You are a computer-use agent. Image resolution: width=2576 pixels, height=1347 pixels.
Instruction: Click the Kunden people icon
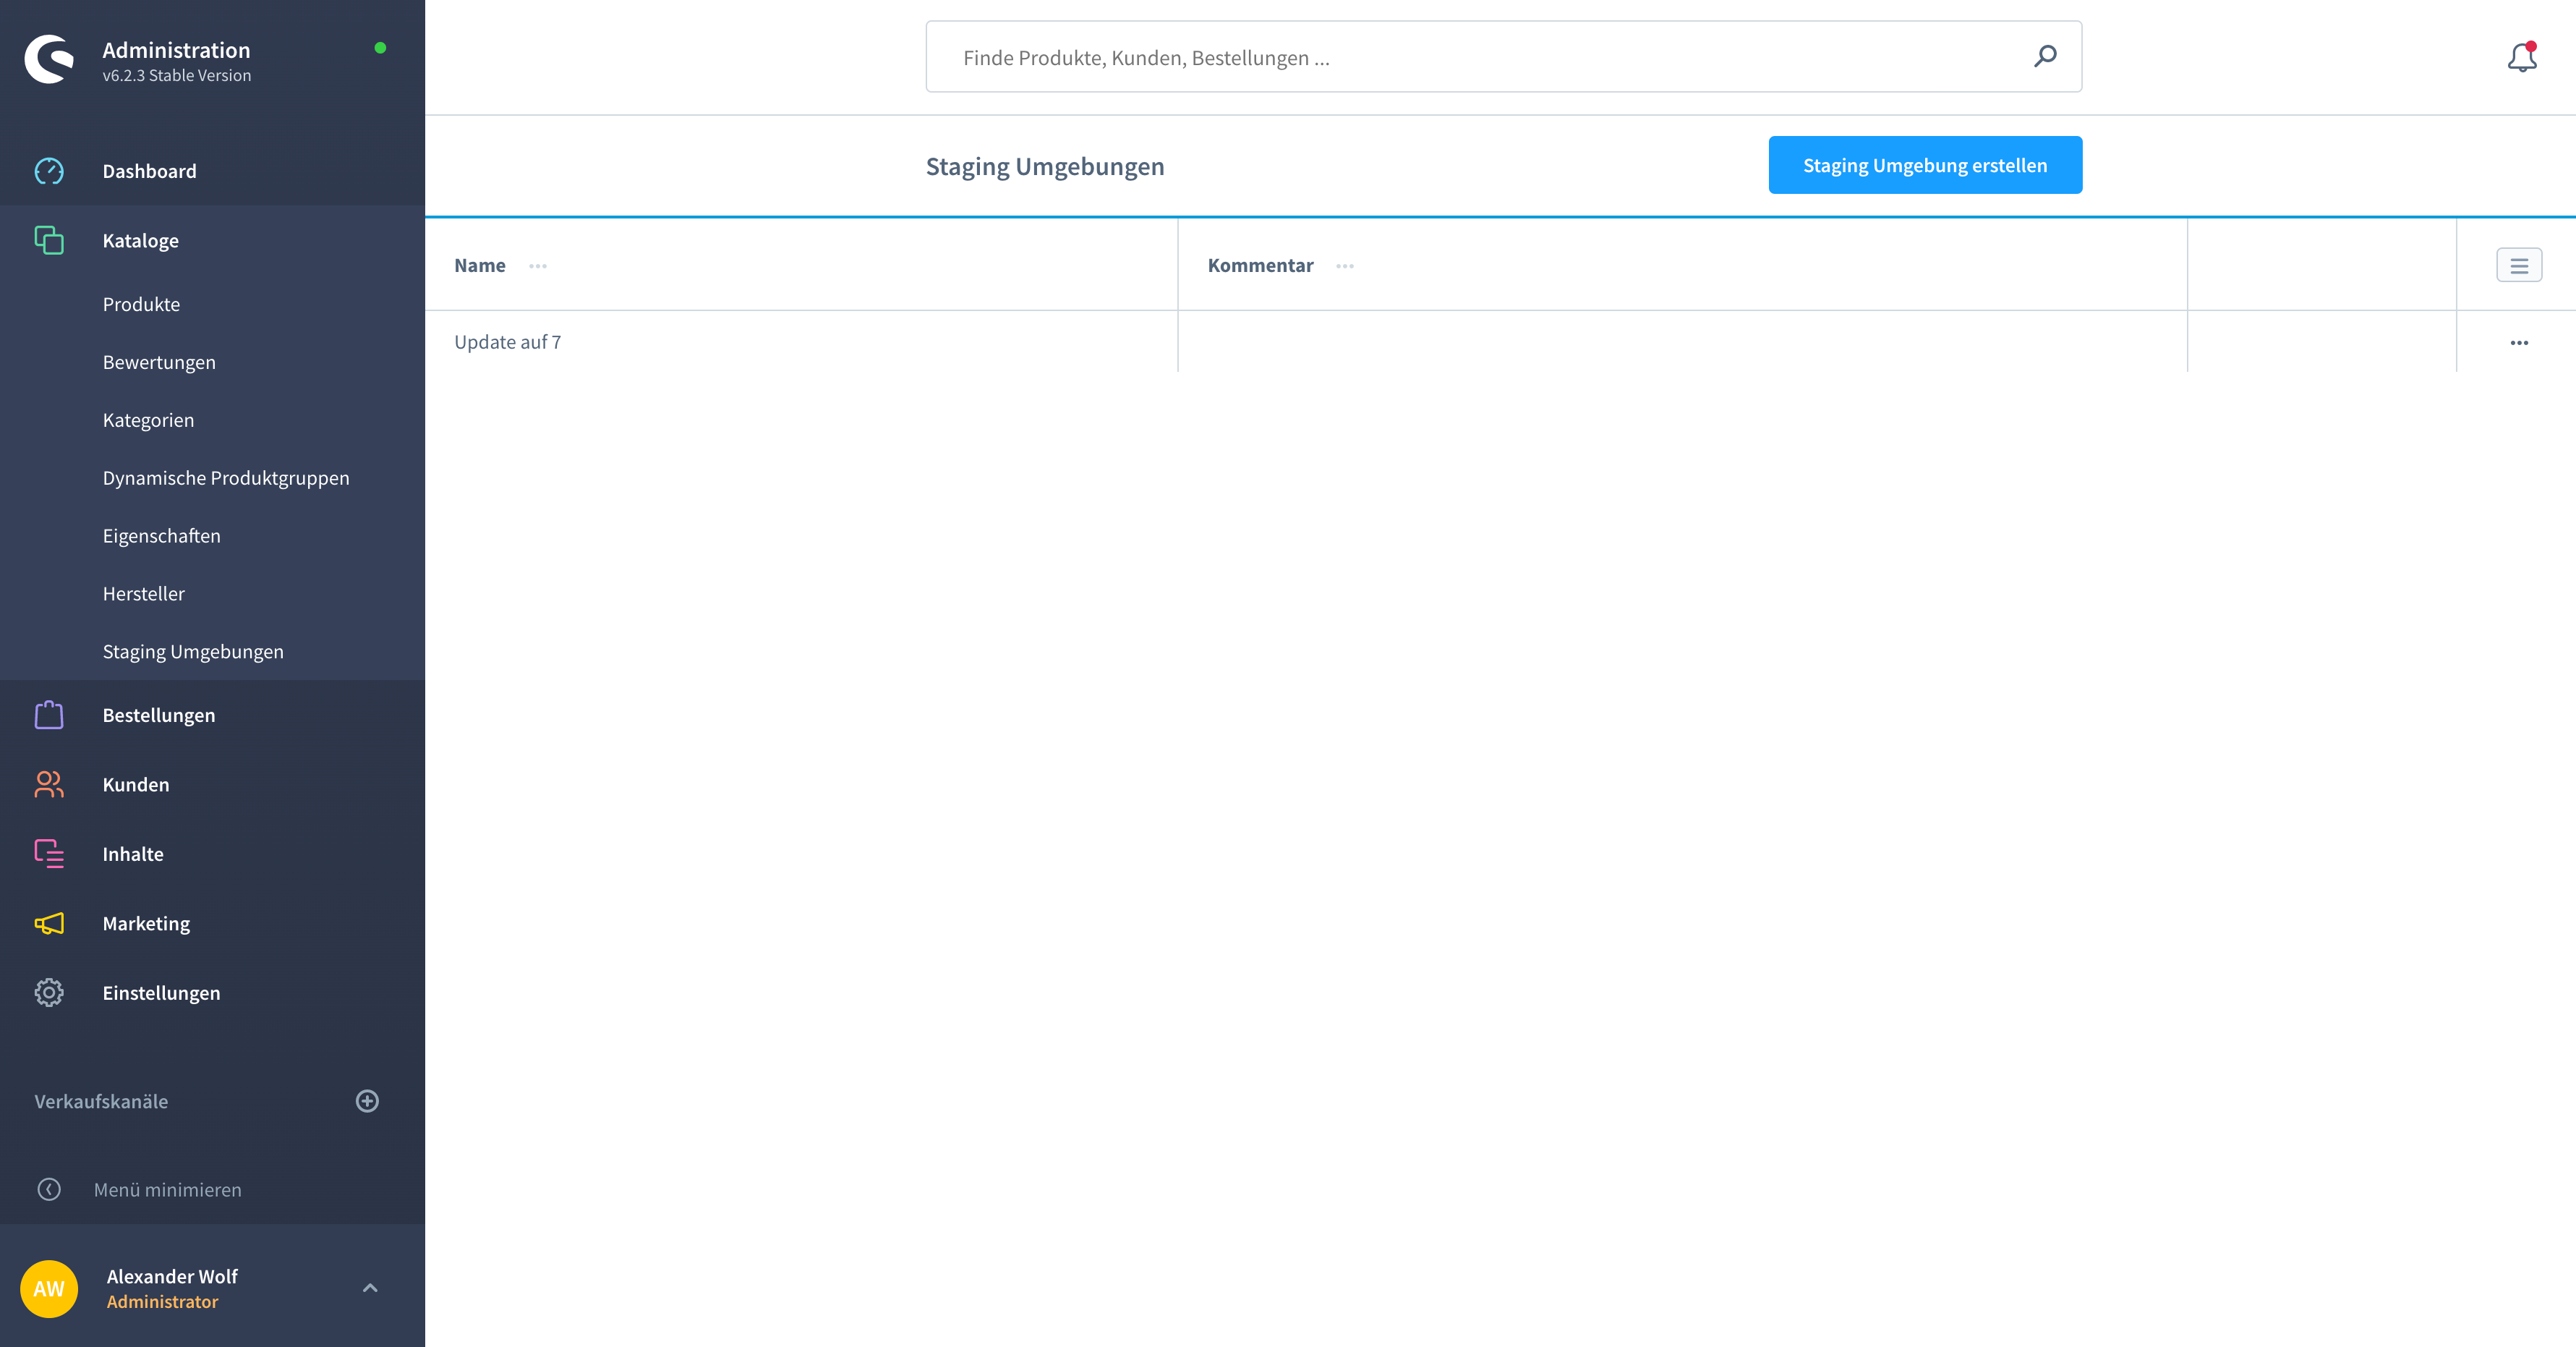[49, 784]
